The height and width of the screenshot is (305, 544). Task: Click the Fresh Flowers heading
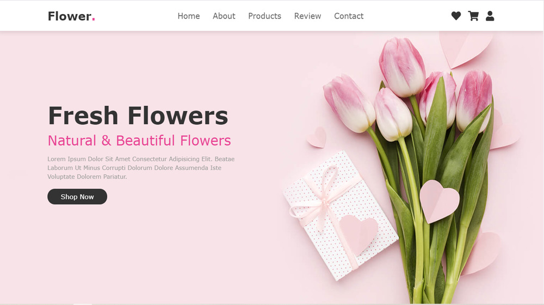pos(138,116)
